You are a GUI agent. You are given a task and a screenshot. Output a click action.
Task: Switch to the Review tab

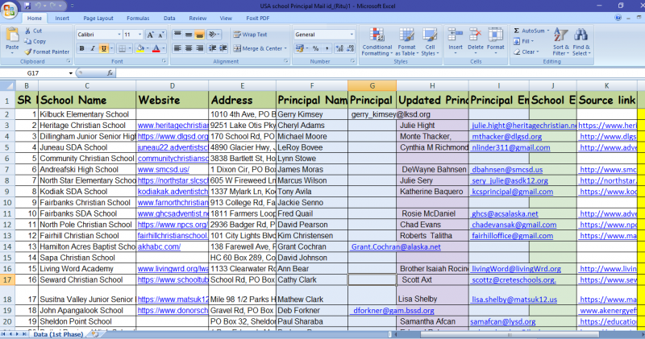[198, 19]
